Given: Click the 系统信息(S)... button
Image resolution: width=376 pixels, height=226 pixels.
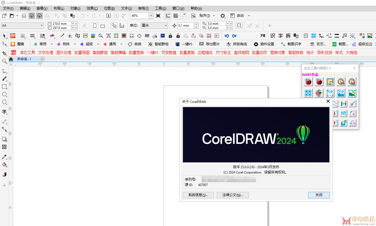Looking at the screenshot, I should pos(198,195).
